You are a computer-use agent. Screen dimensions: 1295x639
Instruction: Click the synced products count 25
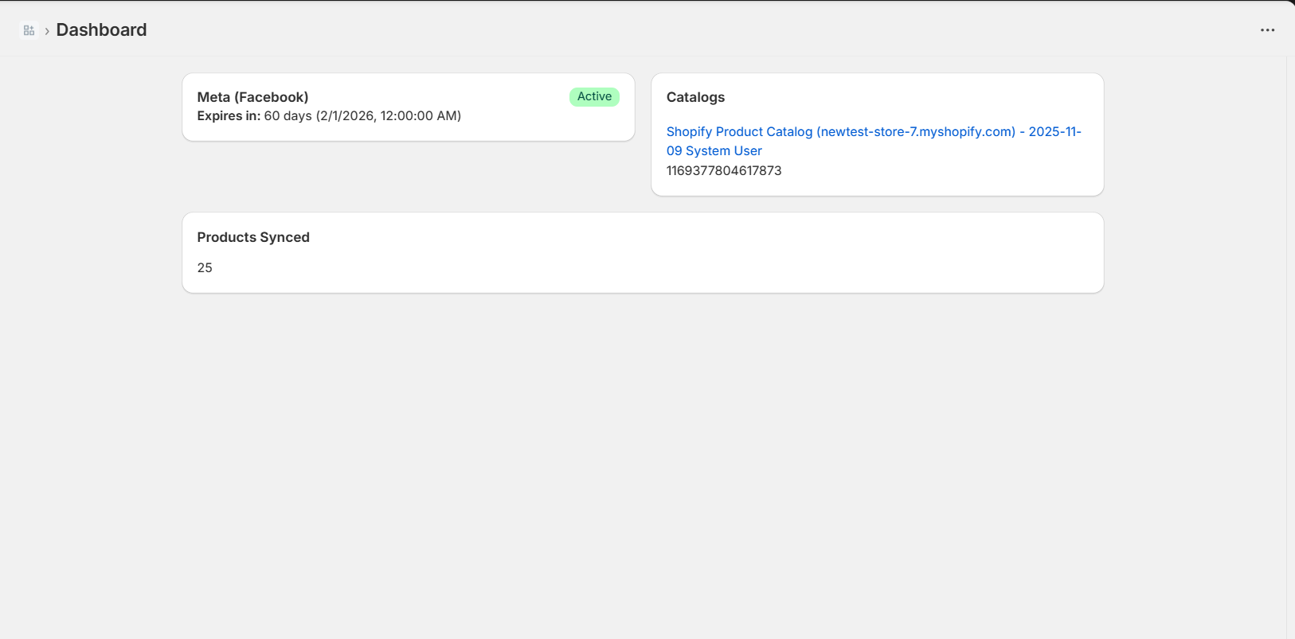(205, 268)
